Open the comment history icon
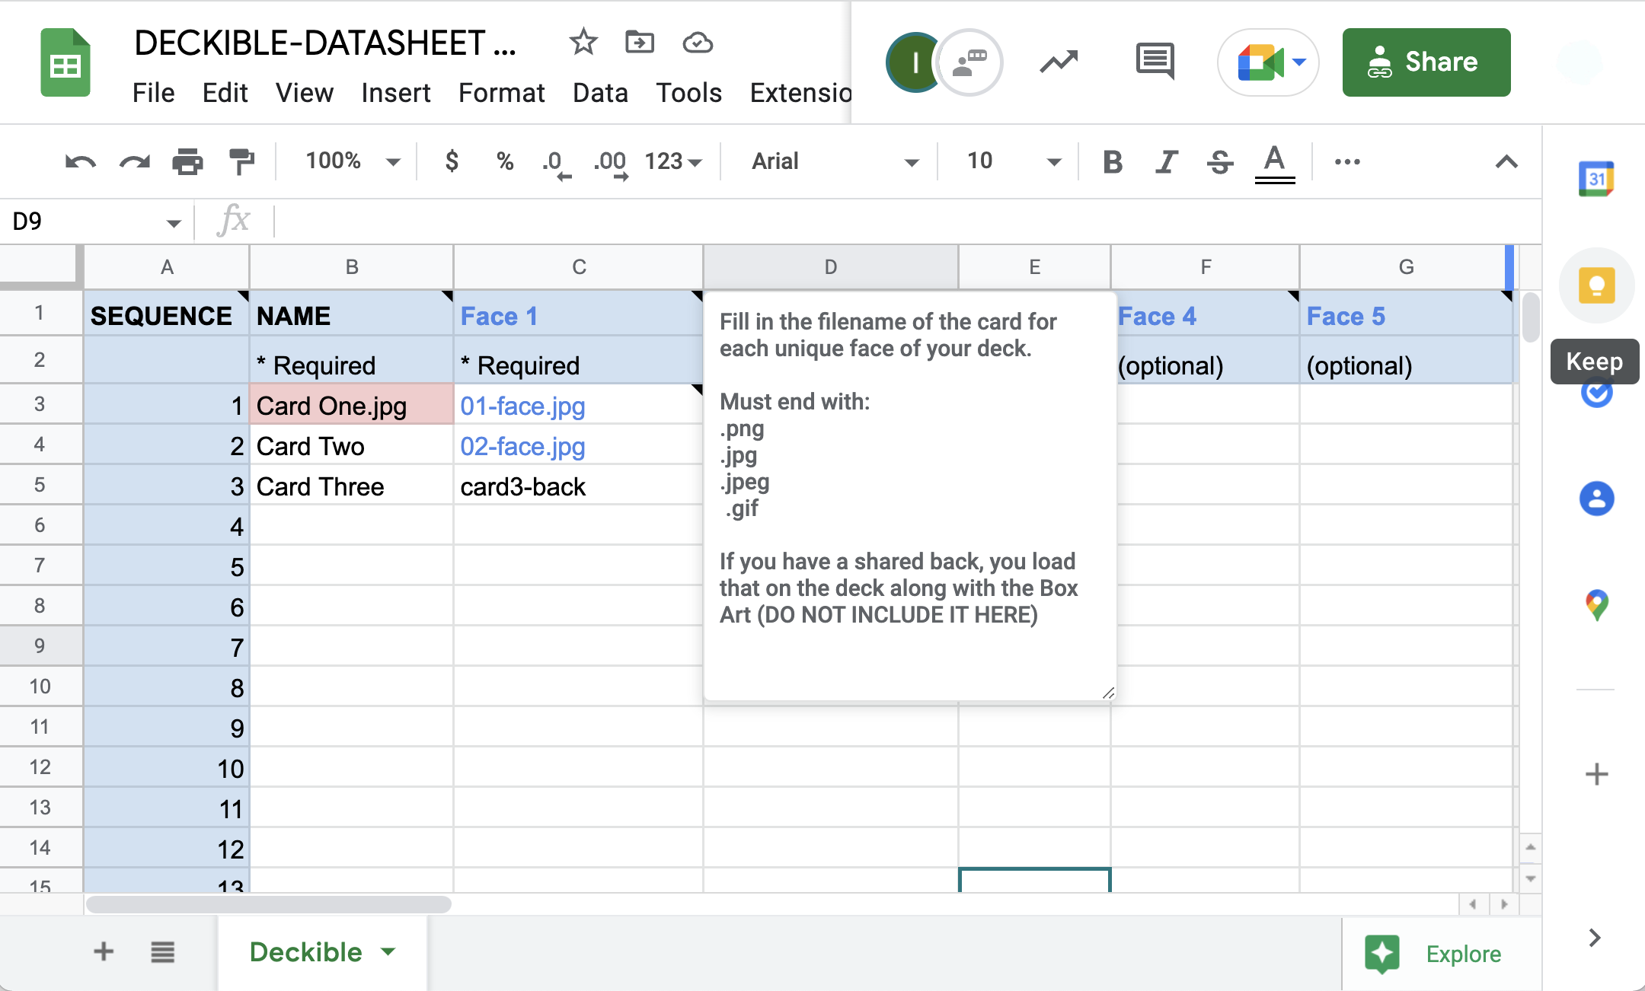 (x=1155, y=61)
